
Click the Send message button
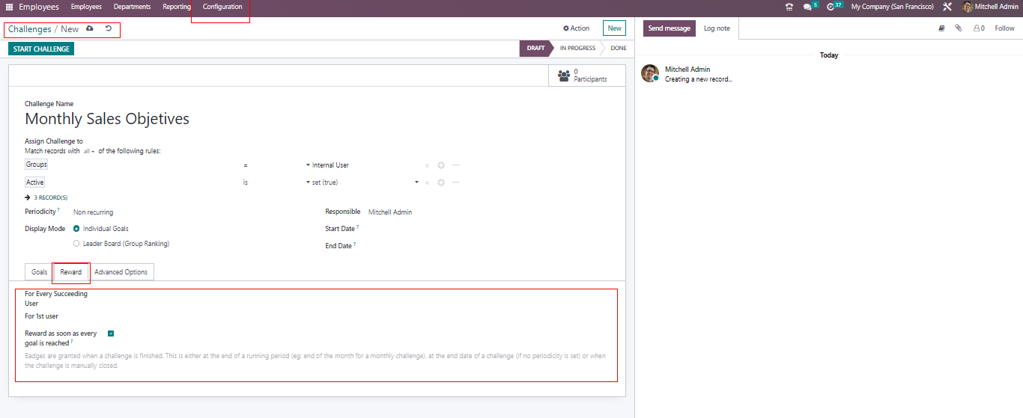tap(669, 28)
